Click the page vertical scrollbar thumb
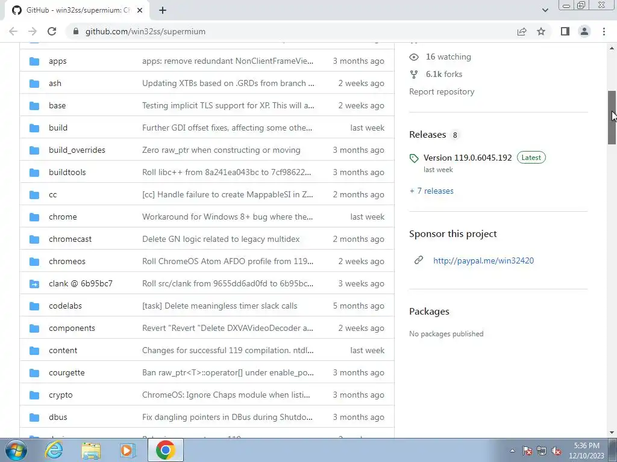Viewport: 617px width, 462px height. point(612,117)
